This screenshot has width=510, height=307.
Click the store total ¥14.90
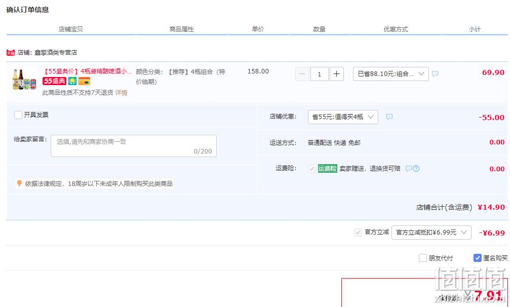pyautogui.click(x=491, y=207)
